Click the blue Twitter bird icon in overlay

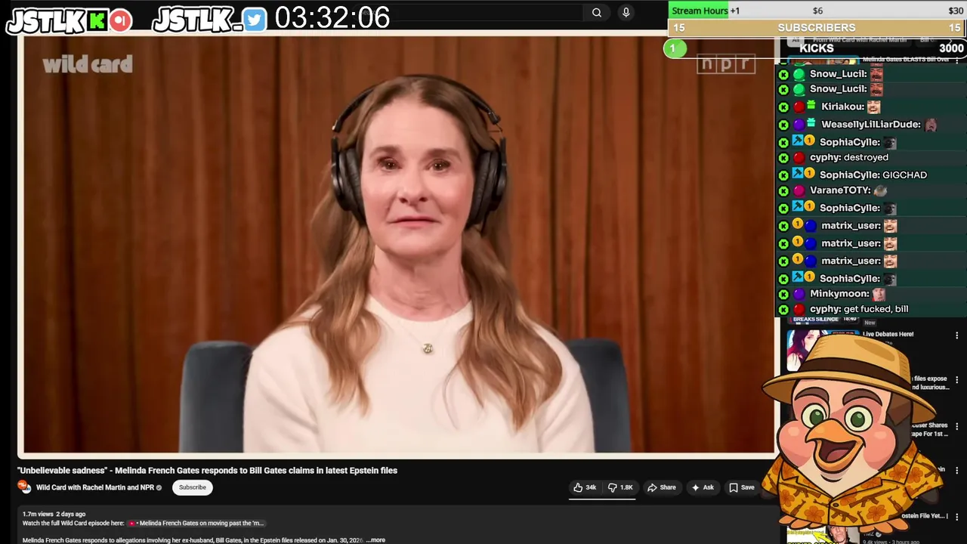coord(255,20)
